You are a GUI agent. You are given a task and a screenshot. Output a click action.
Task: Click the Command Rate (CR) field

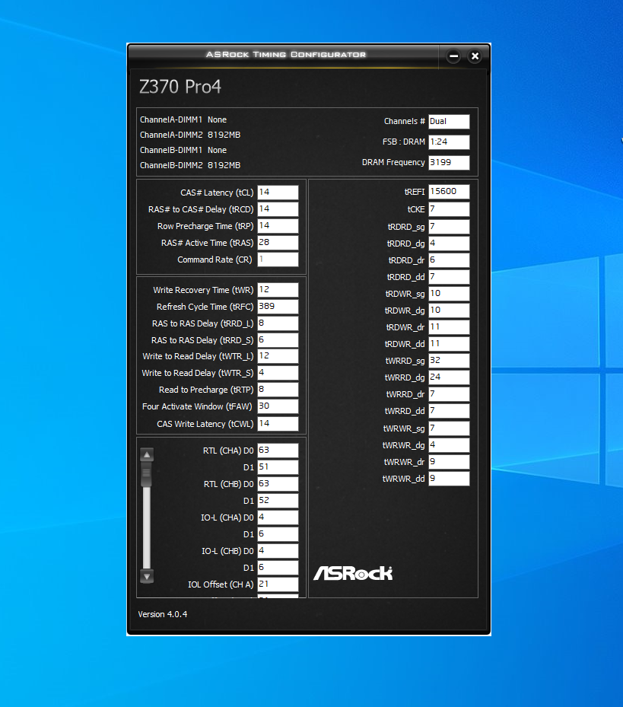(x=278, y=260)
